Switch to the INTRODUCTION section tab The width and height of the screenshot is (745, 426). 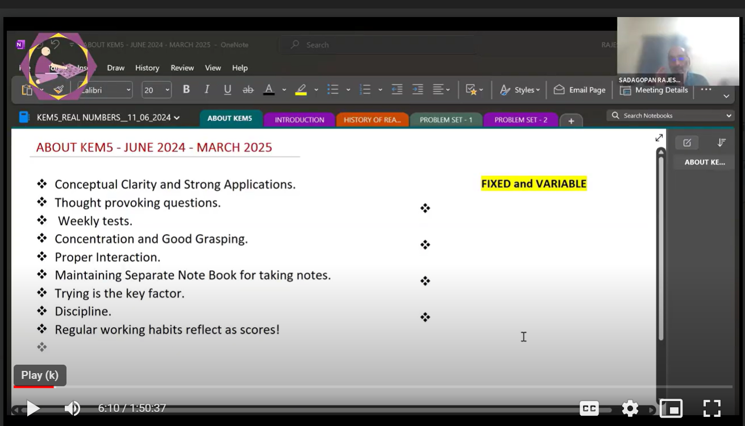[x=299, y=120]
